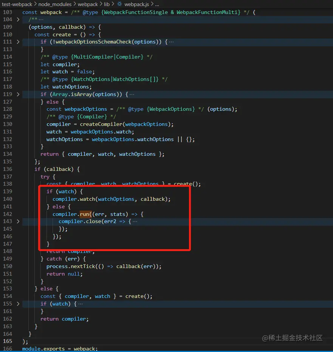Open the test-webpack breadcrumb item
The image size is (333, 352).
[17, 4]
